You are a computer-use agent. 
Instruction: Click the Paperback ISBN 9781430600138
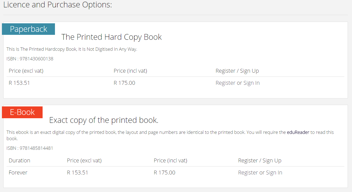30,59
